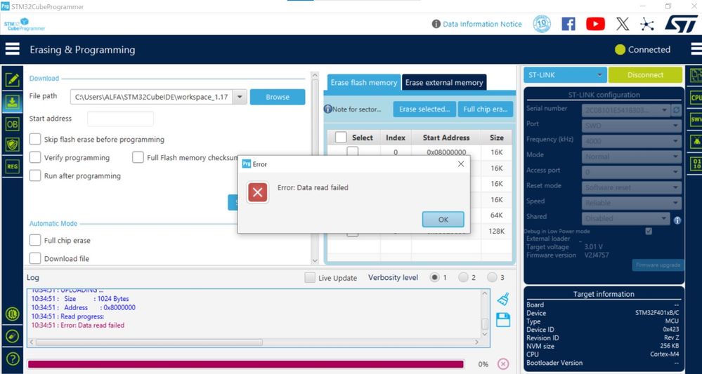This screenshot has height=374, width=702.
Task: Enable Run after programming checkbox
Action: [35, 175]
